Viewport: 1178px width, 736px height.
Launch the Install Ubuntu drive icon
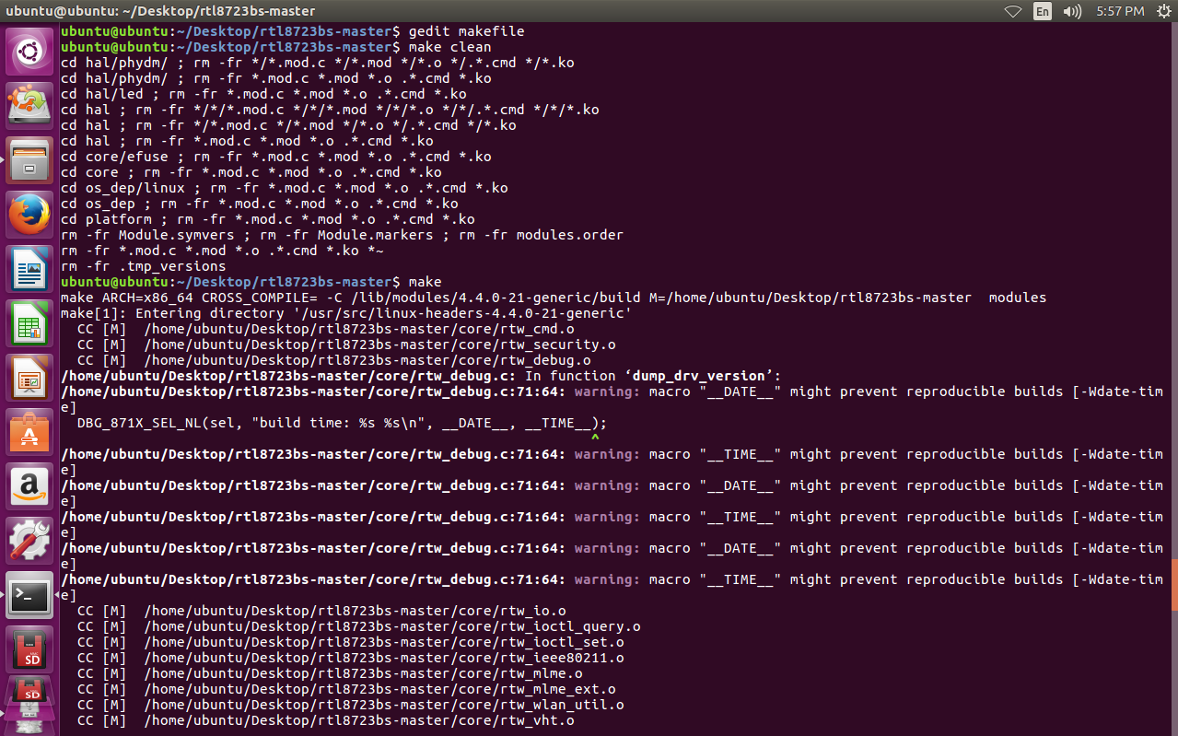tap(30, 106)
